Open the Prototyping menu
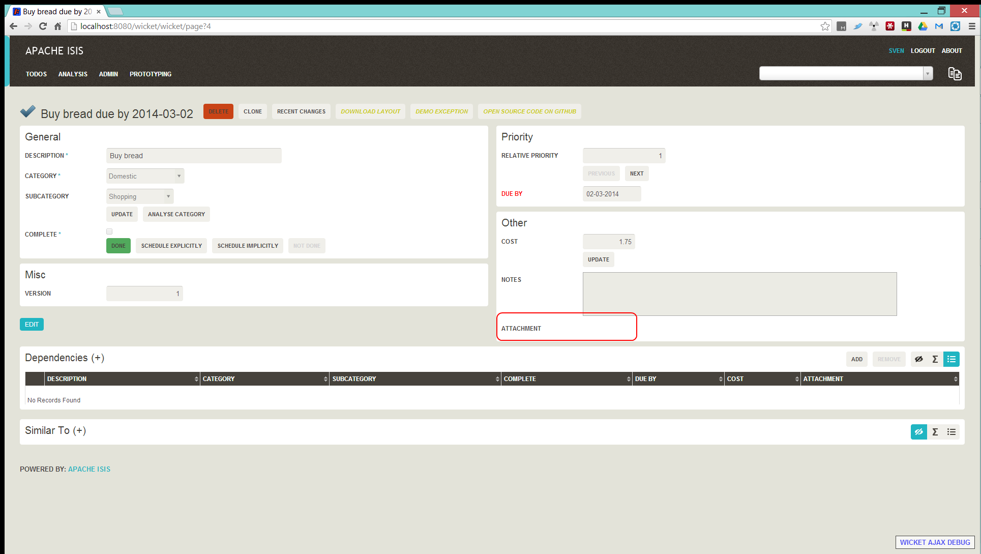Screen dimensions: 981x554 (151, 74)
